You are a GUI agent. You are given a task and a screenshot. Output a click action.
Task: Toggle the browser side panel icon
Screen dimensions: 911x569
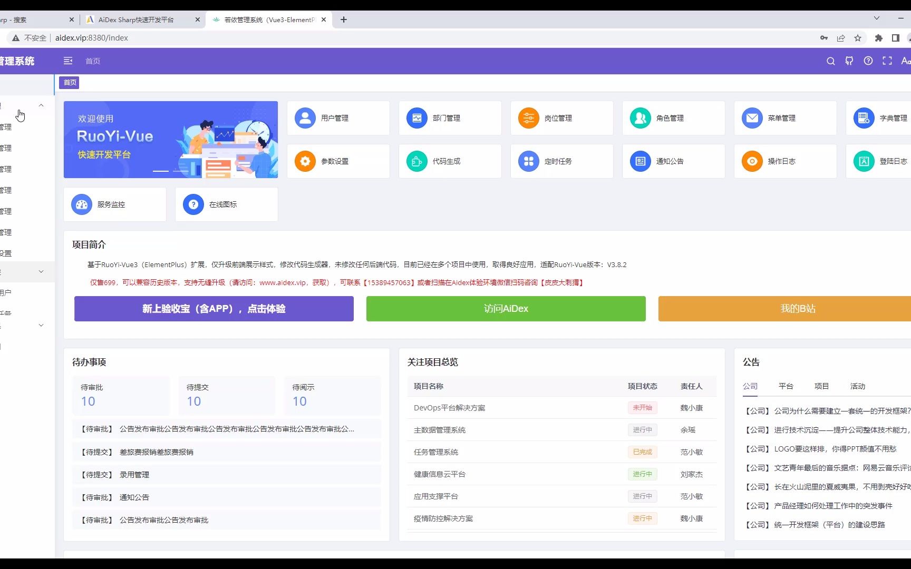click(x=895, y=38)
